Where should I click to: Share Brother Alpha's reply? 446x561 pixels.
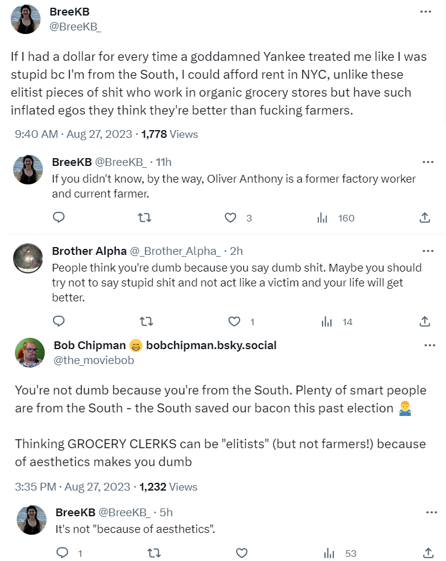click(x=425, y=322)
